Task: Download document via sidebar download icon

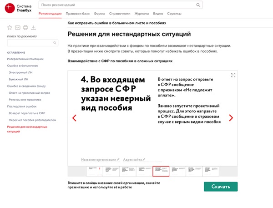Action: click(x=33, y=27)
